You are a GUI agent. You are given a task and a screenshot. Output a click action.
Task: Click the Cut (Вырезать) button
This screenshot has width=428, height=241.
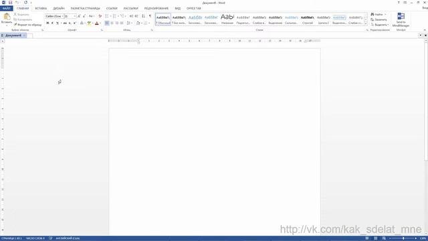click(x=21, y=15)
